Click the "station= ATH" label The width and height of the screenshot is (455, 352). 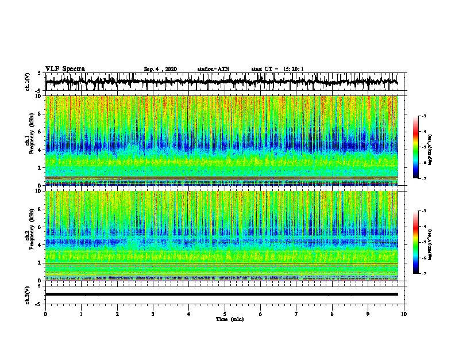pos(213,69)
